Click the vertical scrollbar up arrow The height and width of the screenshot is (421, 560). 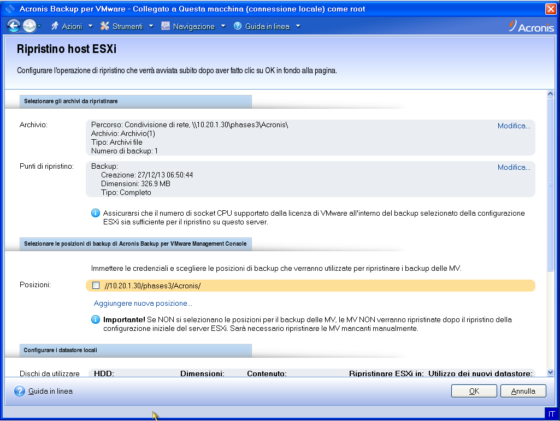tap(550, 93)
